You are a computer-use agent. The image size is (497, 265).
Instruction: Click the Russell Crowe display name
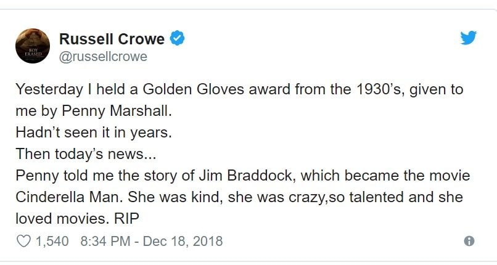click(x=112, y=39)
